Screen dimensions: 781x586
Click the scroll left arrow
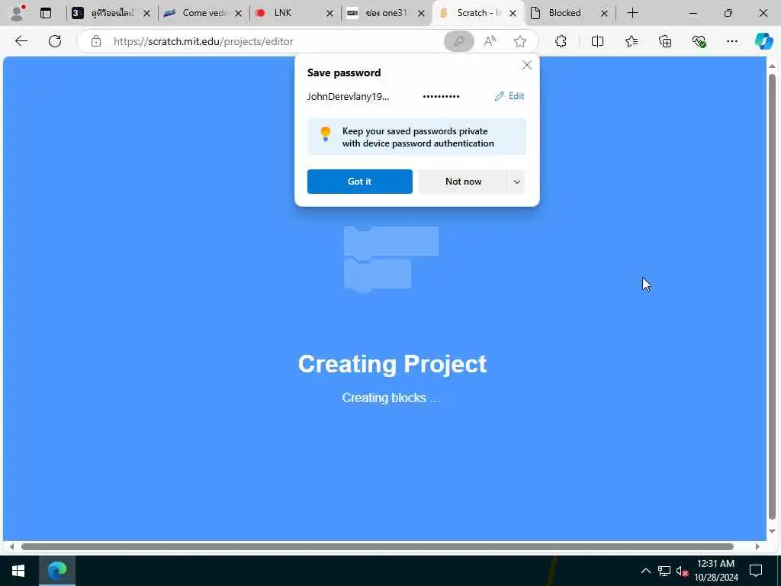[x=11, y=546]
